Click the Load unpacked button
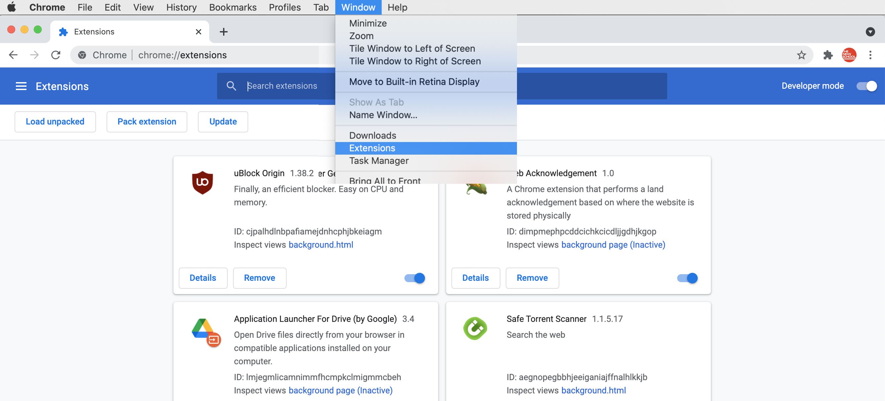 point(55,122)
